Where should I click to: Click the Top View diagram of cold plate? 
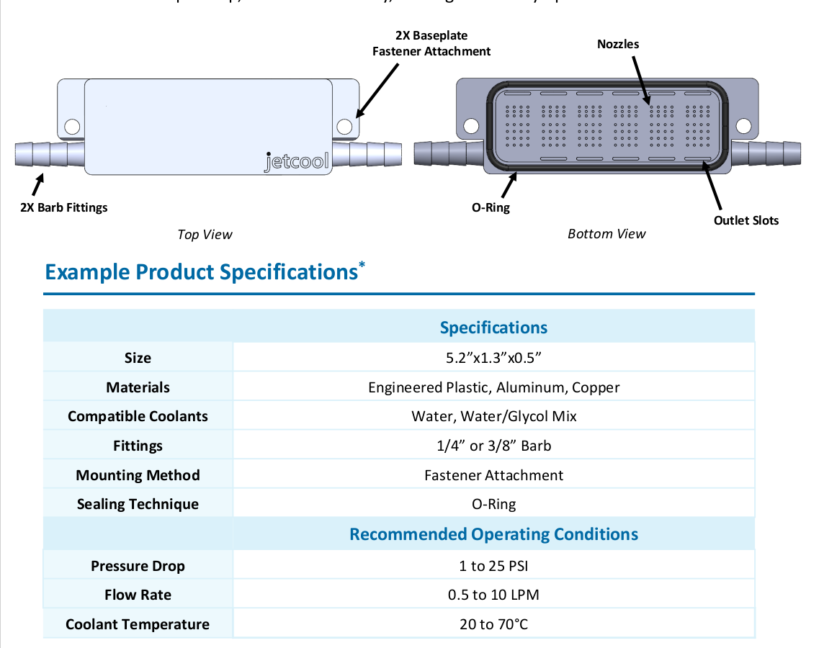(x=209, y=127)
